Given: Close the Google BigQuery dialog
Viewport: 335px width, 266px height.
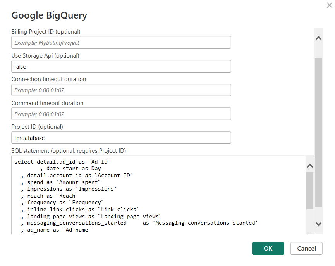Looking at the screenshot, I should [329, 5].
